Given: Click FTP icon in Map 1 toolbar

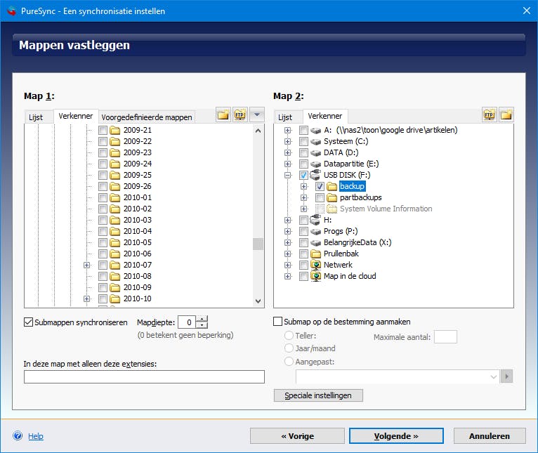Looking at the screenshot, I should click(240, 114).
